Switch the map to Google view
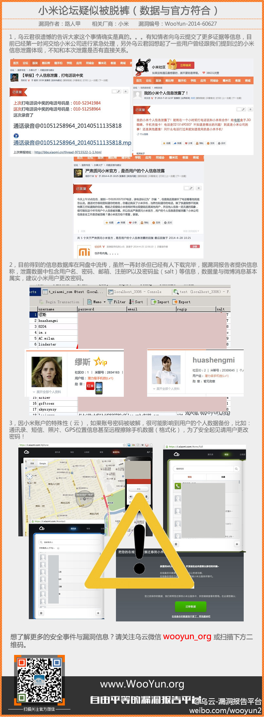The width and height of the screenshot is (264, 717). [43, 463]
